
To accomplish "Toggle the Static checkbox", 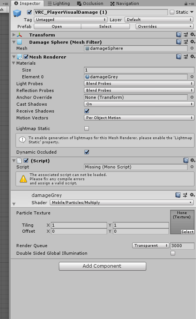I will (172, 12).
